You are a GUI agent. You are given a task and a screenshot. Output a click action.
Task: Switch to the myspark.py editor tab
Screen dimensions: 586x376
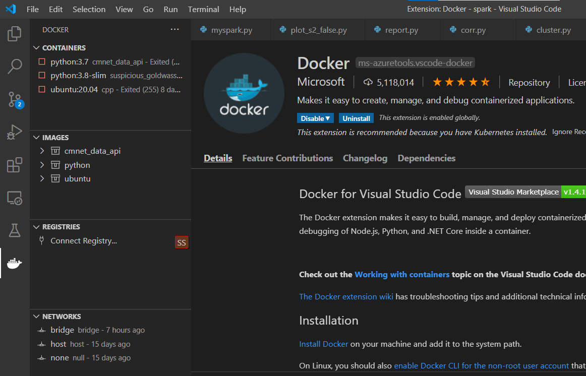click(230, 30)
